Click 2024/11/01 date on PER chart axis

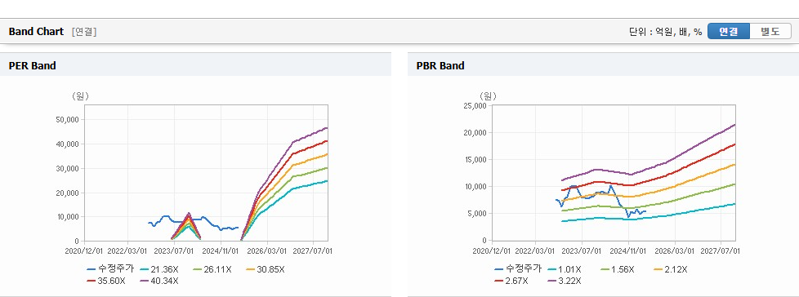(221, 250)
